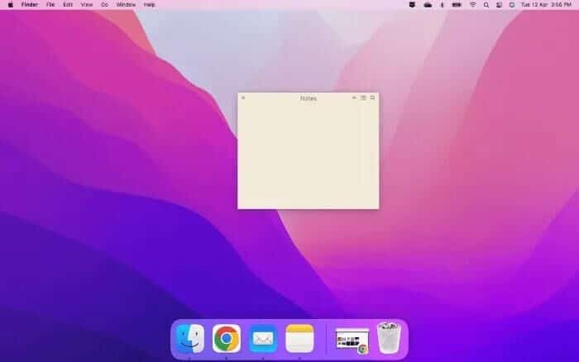Viewport: 579px width, 362px height.
Task: Open the minimized Chrome window thumbnail in Dock
Action: [x=352, y=341]
